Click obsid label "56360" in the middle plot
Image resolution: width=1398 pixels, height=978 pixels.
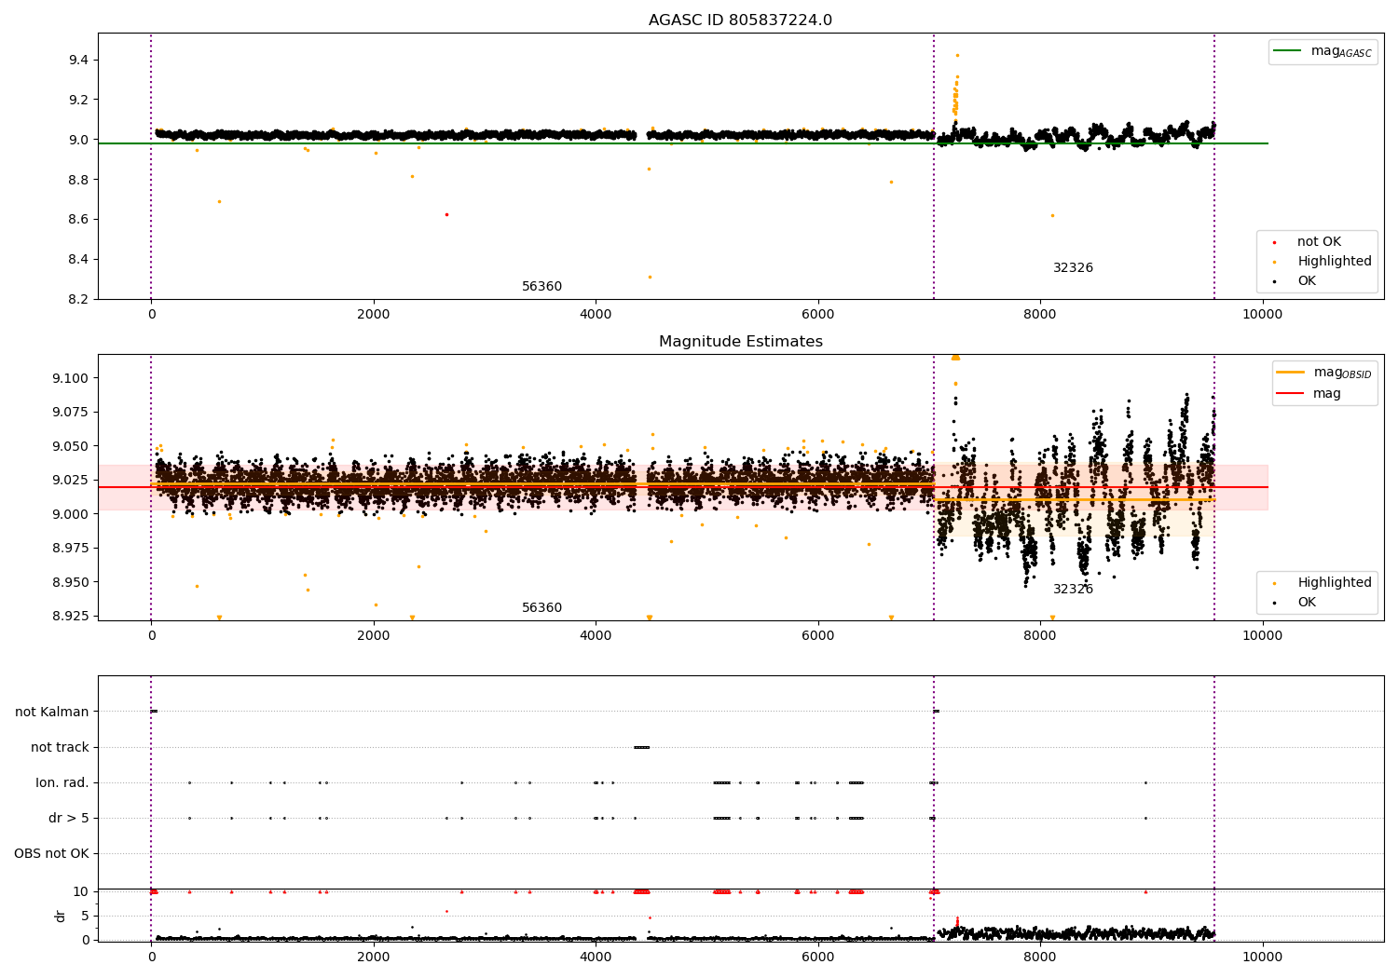[541, 608]
